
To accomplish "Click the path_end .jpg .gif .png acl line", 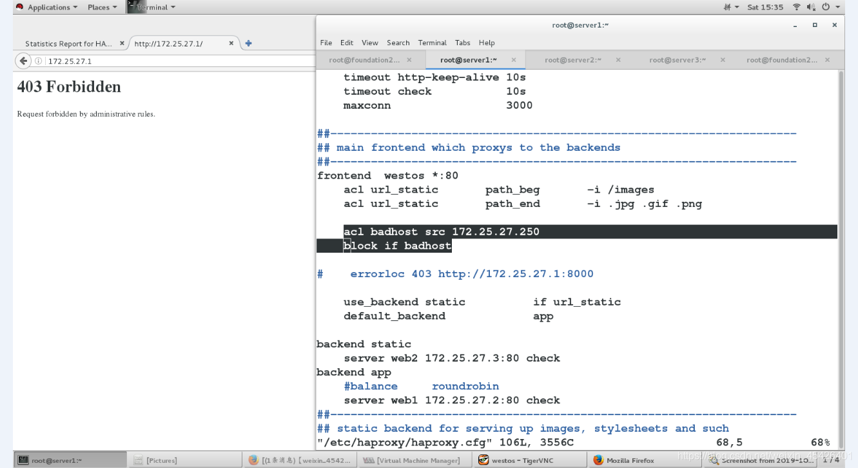I will [x=523, y=204].
